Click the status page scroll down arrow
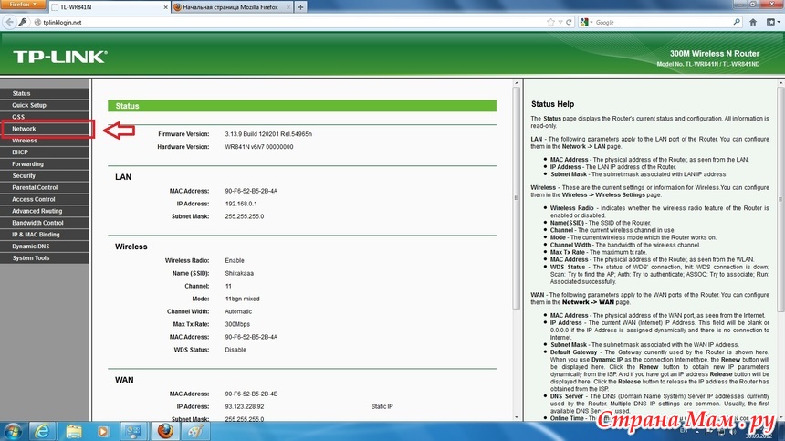 pos(516,417)
